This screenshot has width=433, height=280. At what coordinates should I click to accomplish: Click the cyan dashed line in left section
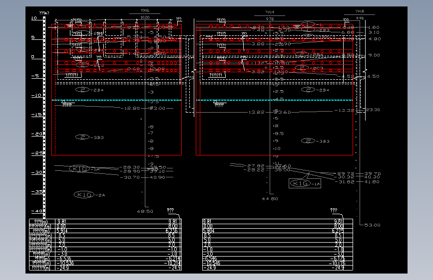pyautogui.click(x=116, y=100)
